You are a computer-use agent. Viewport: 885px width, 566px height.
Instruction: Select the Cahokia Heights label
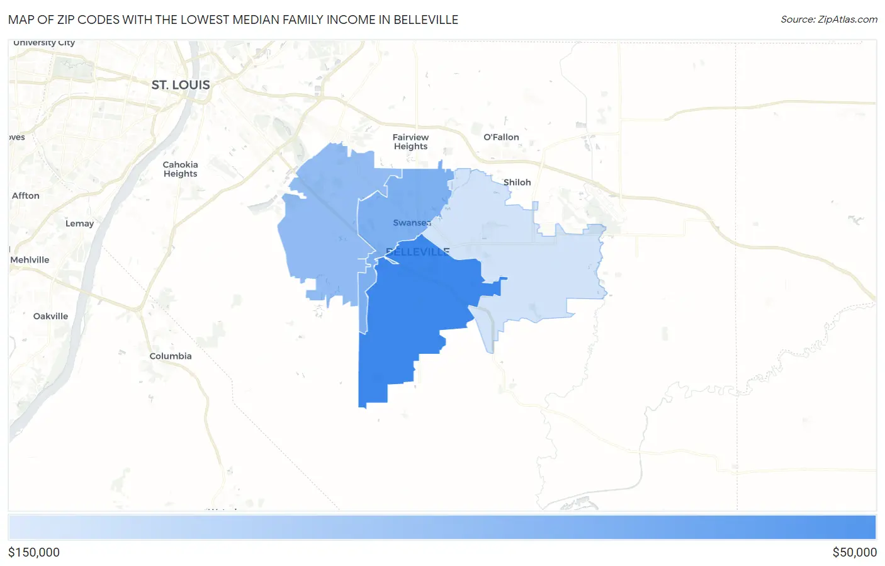(x=180, y=169)
